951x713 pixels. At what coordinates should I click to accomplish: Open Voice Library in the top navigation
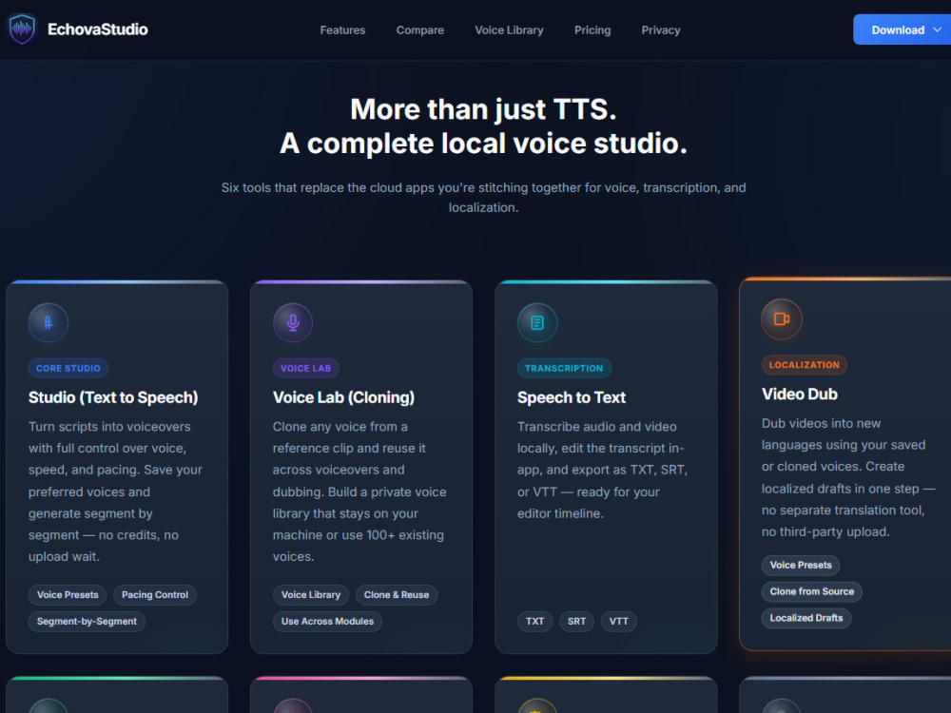[509, 30]
